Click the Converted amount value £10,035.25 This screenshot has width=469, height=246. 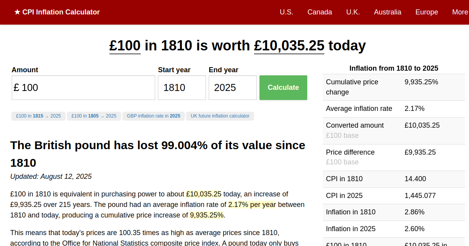422,125
